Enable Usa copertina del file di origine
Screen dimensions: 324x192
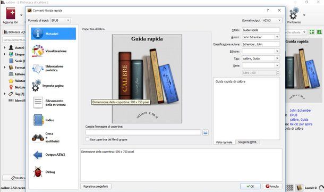click(x=88, y=139)
